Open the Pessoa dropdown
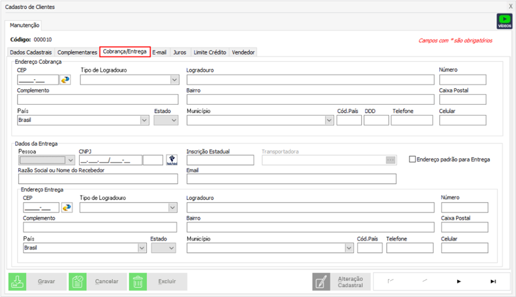516x297 pixels. click(71, 160)
